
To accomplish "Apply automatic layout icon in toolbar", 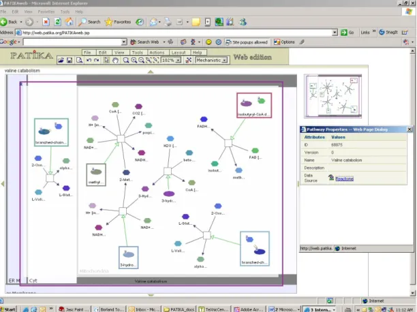I will 189,61.
